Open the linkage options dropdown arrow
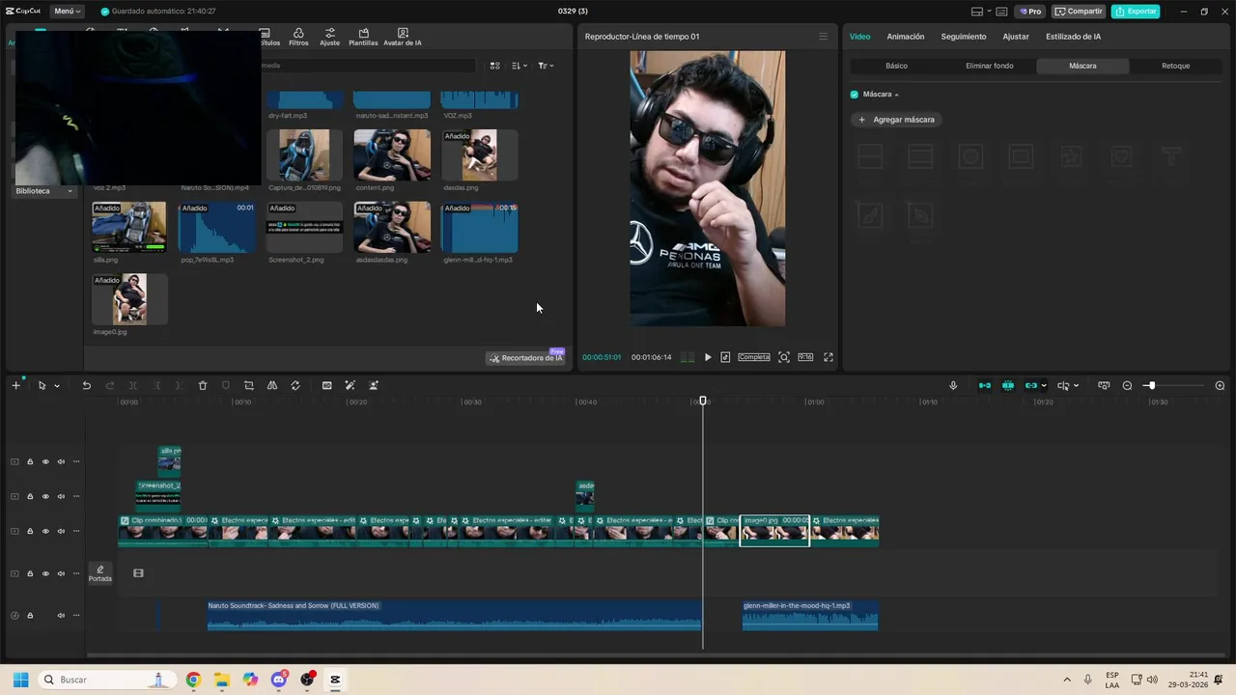 pos(1044,386)
